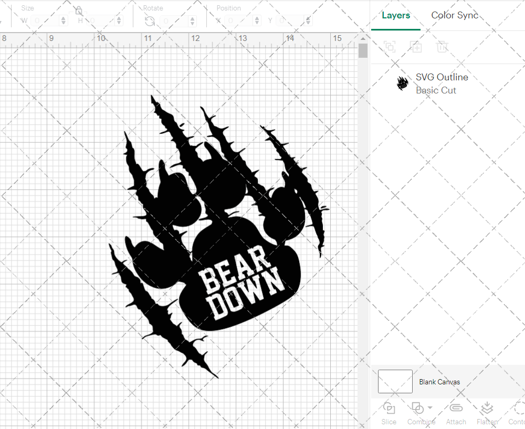Click the vertical canvas scrollbar thumb
Viewport: 525px width, 429px height.
pyautogui.click(x=363, y=51)
